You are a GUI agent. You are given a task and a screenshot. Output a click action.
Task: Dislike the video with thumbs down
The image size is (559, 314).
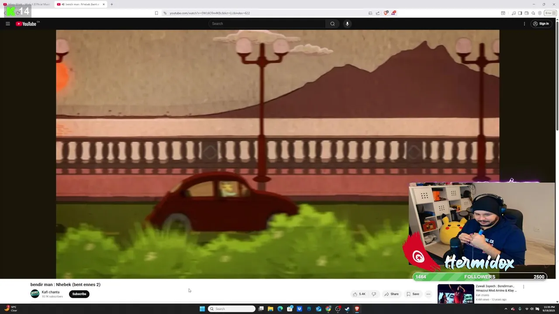coord(374,294)
